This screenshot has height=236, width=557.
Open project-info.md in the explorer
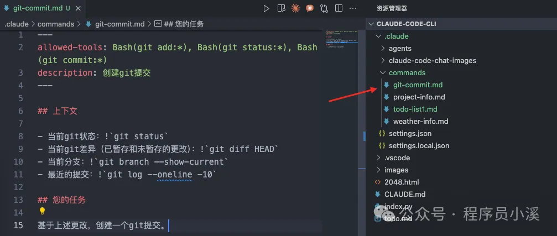419,97
